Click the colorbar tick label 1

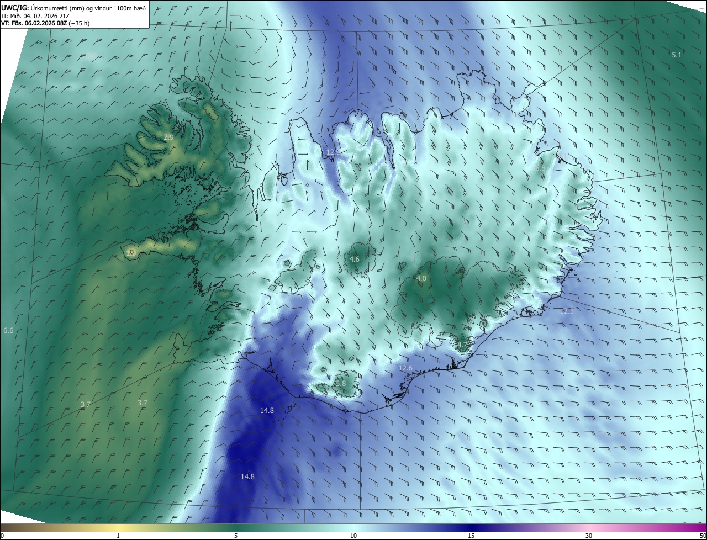[x=118, y=536]
